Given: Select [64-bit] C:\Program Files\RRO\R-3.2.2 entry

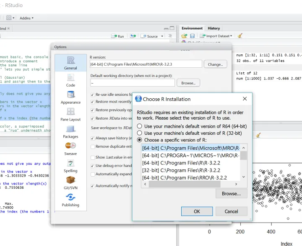Looking at the screenshot, I should pos(191,177).
